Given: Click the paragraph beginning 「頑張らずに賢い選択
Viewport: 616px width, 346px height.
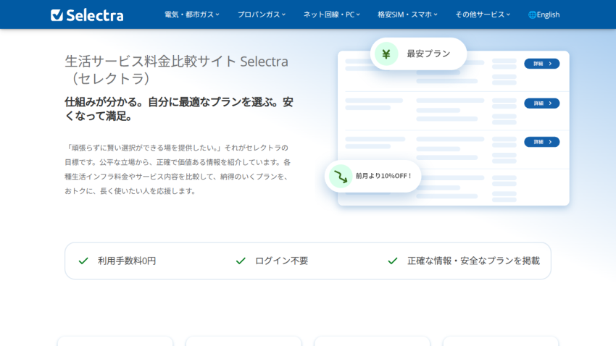Looking at the screenshot, I should pos(178,169).
